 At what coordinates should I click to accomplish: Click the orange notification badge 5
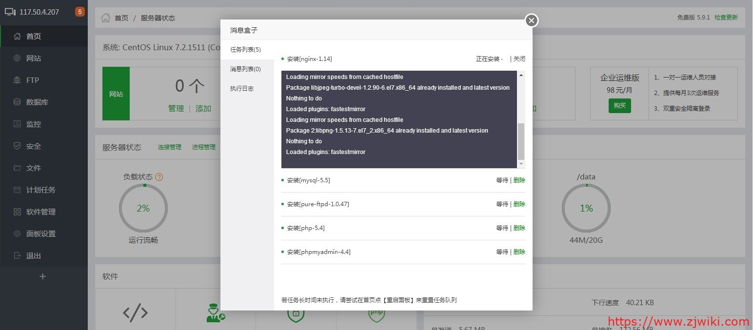[x=80, y=12]
